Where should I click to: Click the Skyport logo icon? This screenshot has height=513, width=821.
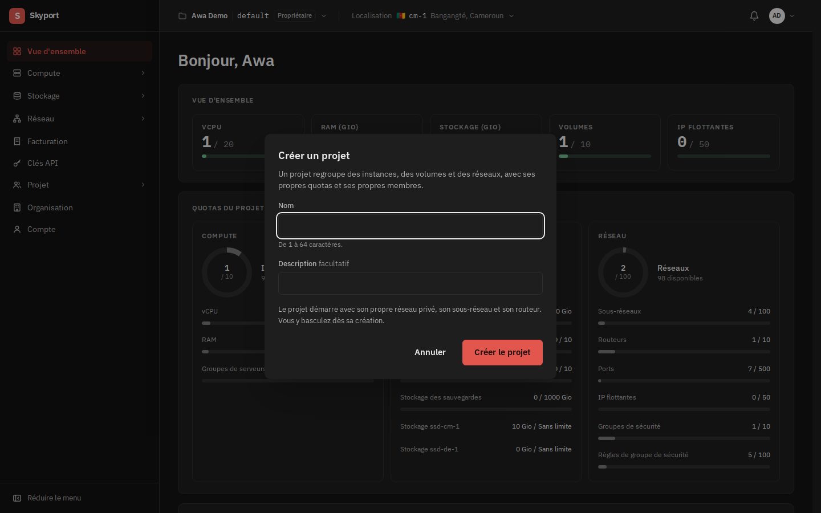click(x=17, y=16)
